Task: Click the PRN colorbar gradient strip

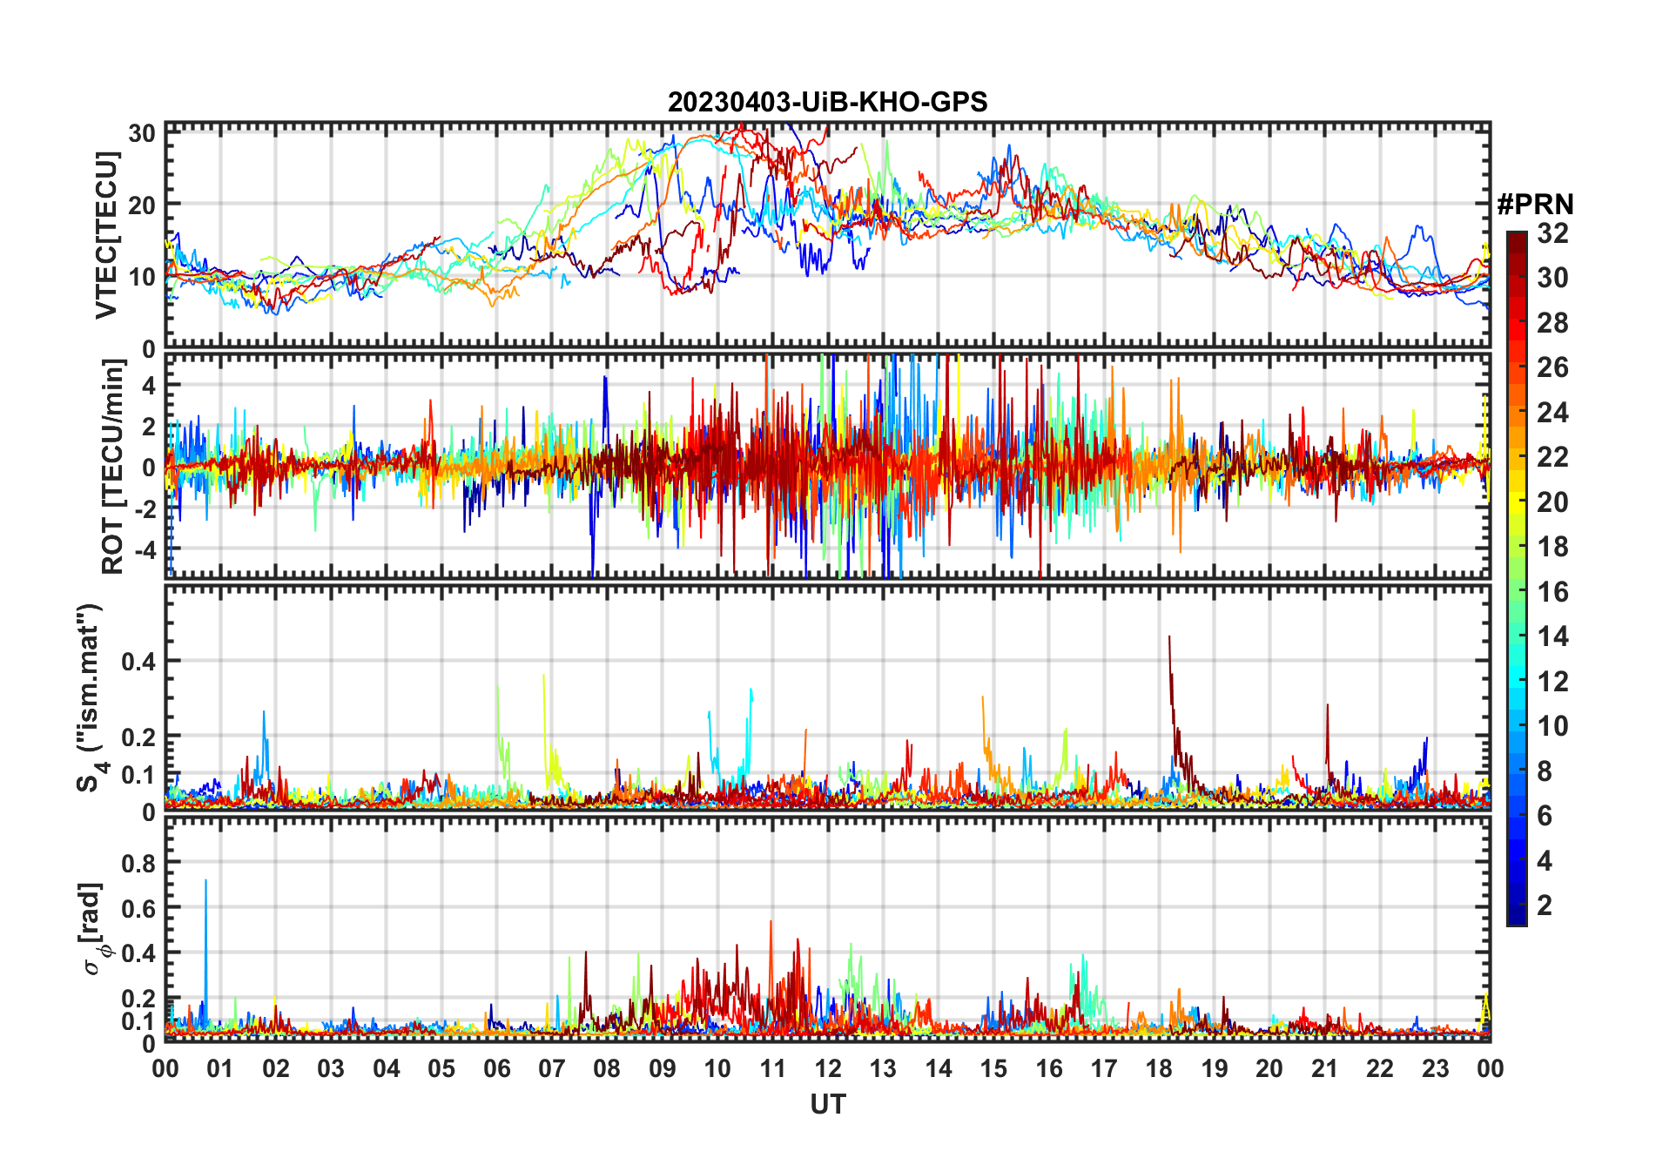Action: [x=1516, y=578]
